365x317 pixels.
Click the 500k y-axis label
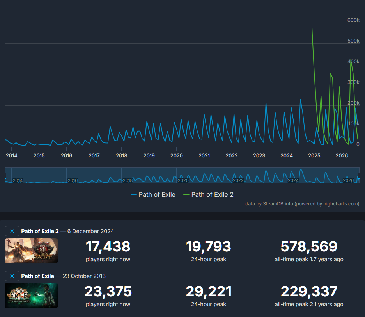[353, 41]
